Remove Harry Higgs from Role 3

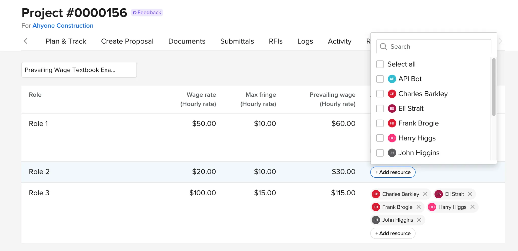472,207
